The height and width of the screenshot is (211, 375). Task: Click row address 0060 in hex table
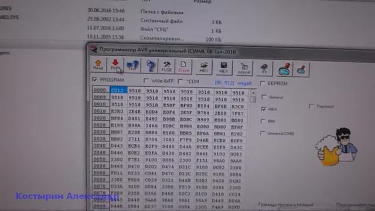click(100, 172)
